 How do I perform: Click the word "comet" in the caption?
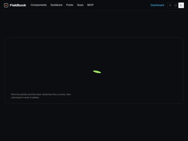point(62,94)
